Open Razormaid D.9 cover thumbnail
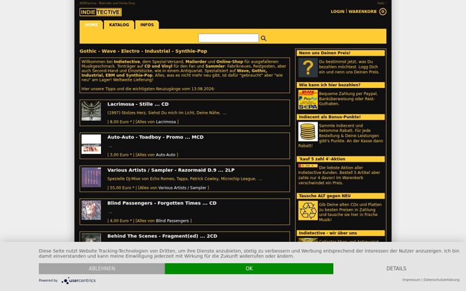Screen dimensions: 466x291 [91, 177]
